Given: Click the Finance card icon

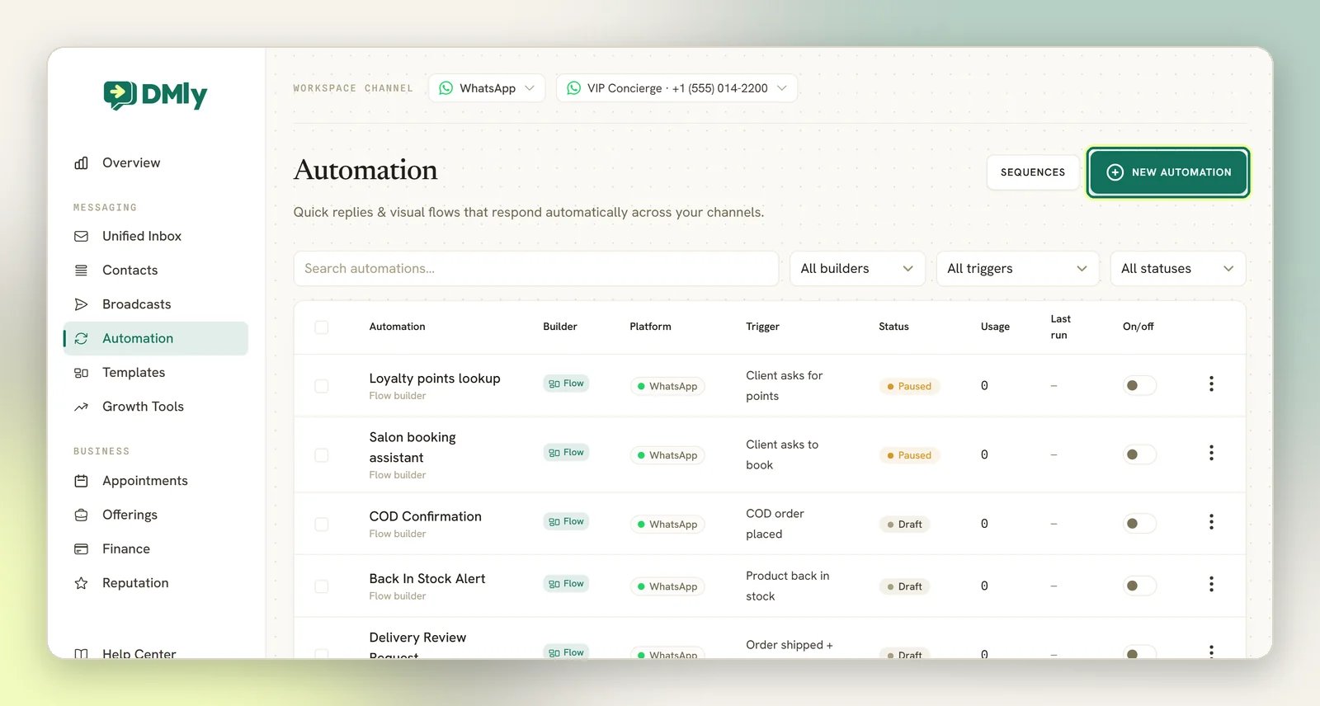Looking at the screenshot, I should (x=81, y=549).
